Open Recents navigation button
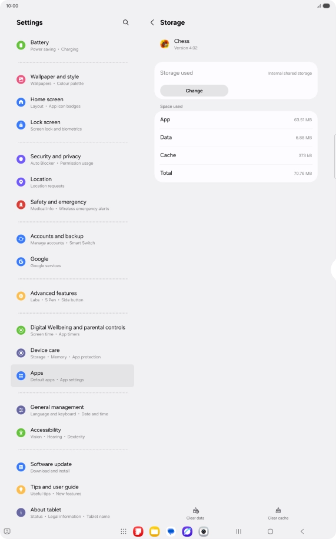336x539 pixels. tap(238, 531)
